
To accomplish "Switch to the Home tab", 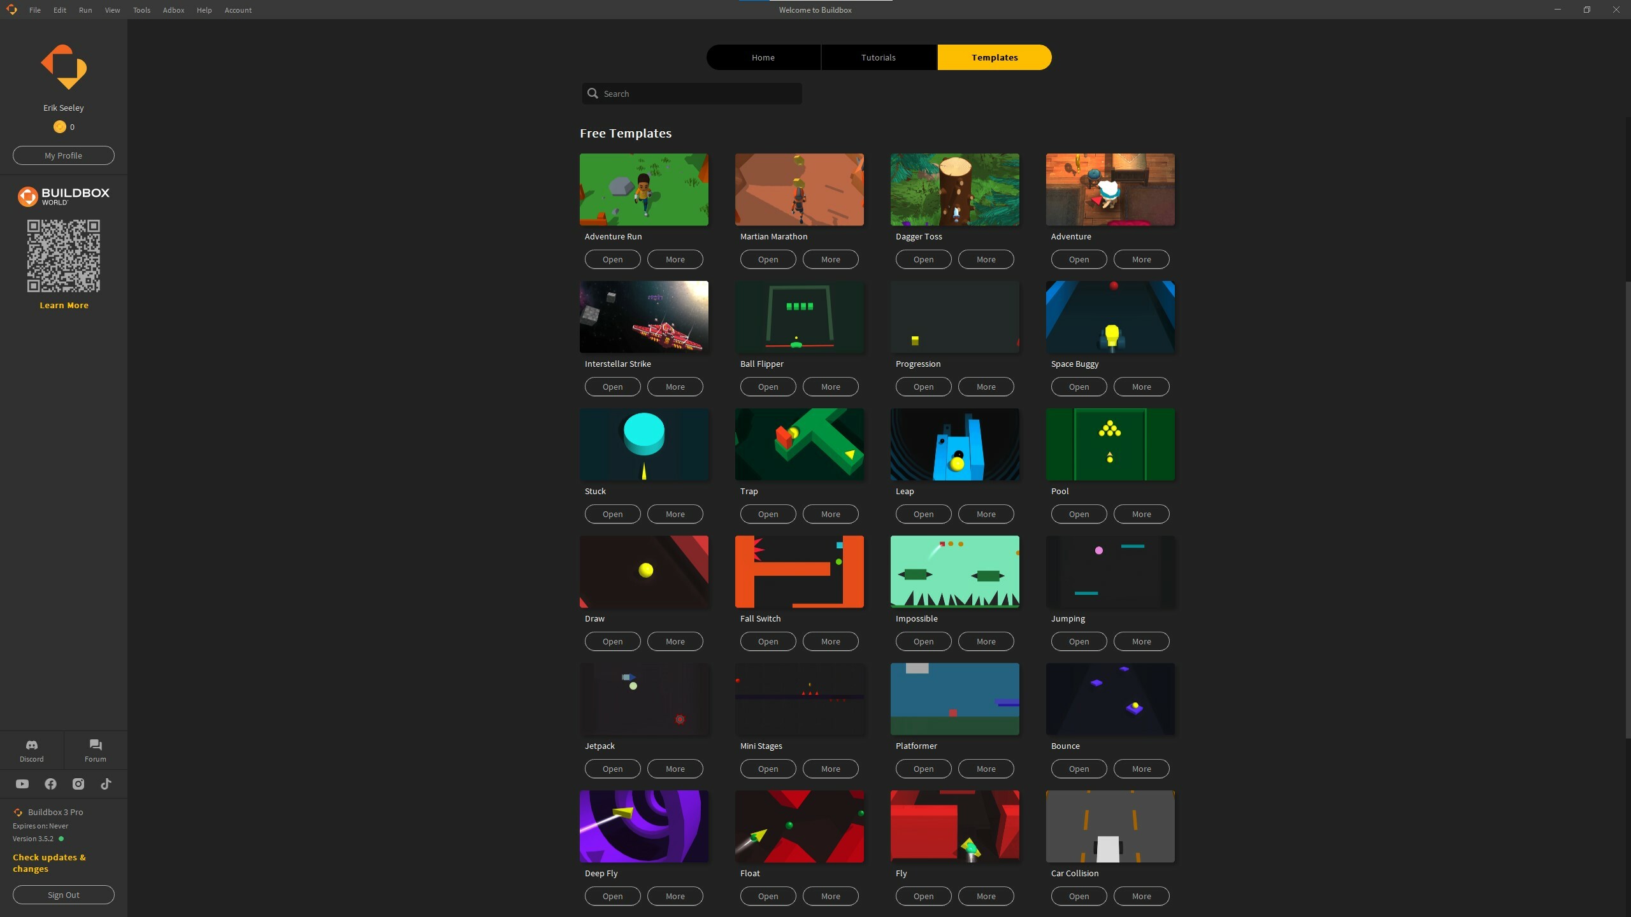I will point(762,57).
